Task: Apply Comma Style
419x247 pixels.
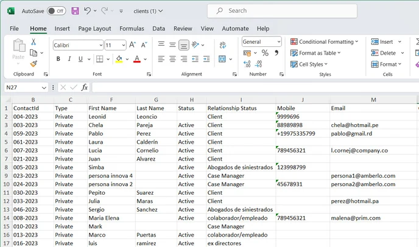Action: pos(276,53)
